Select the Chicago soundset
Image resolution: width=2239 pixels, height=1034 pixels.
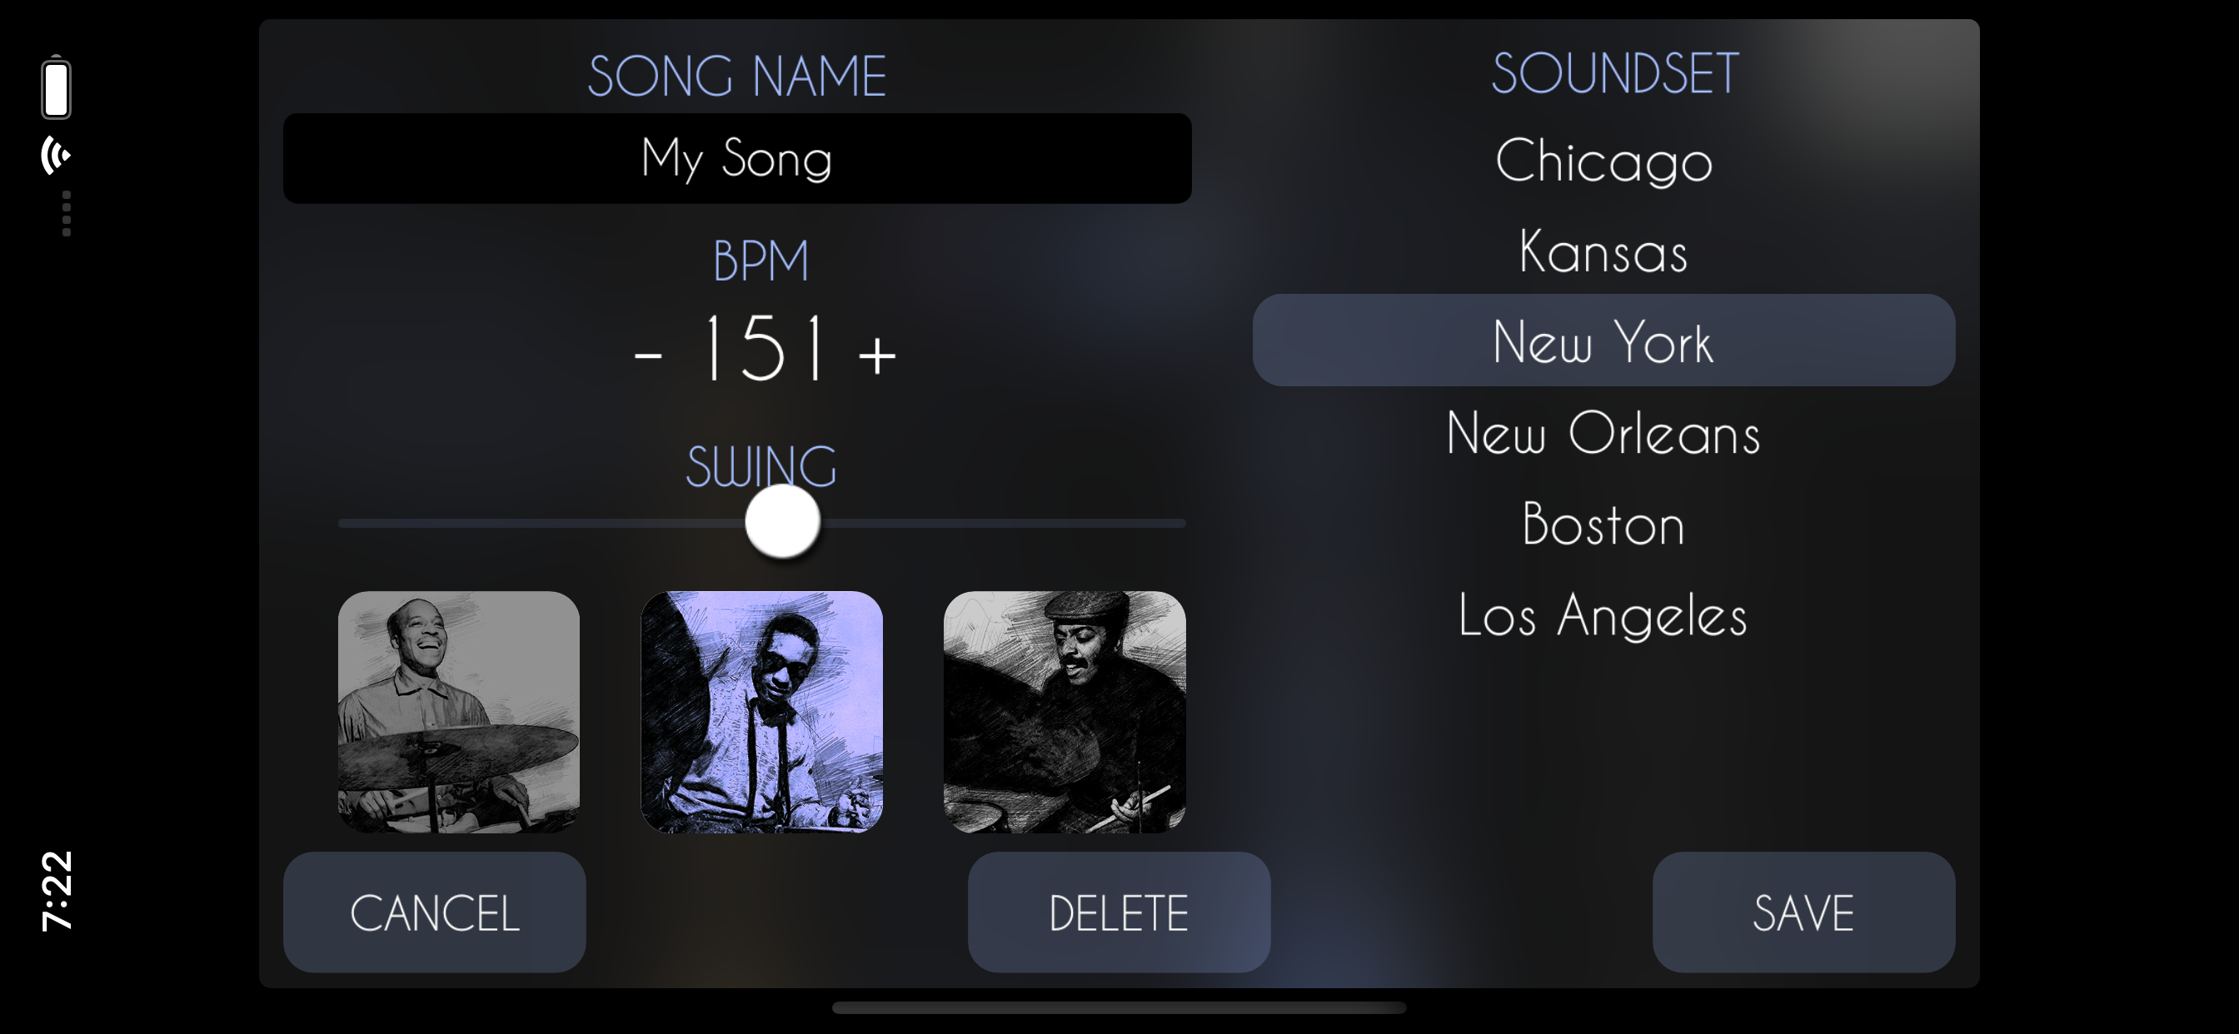click(1603, 161)
